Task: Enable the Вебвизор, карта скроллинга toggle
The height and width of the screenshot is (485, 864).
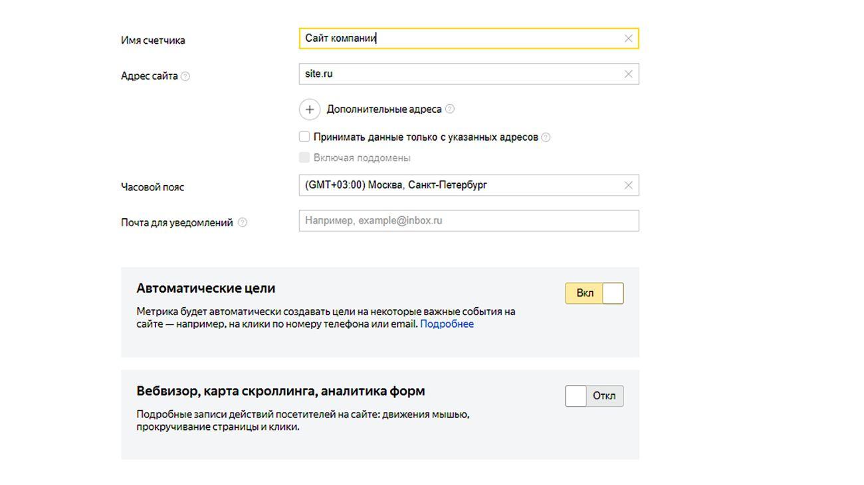Action: (594, 396)
